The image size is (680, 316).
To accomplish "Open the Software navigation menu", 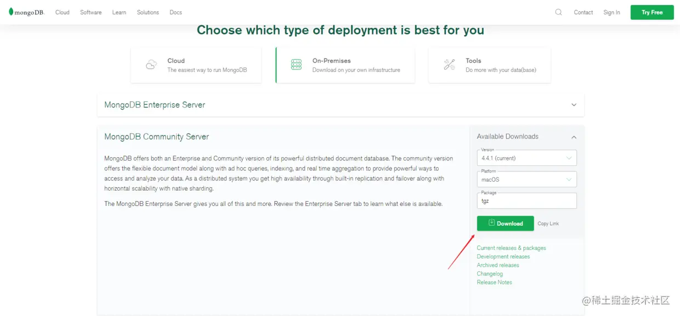I will [91, 12].
